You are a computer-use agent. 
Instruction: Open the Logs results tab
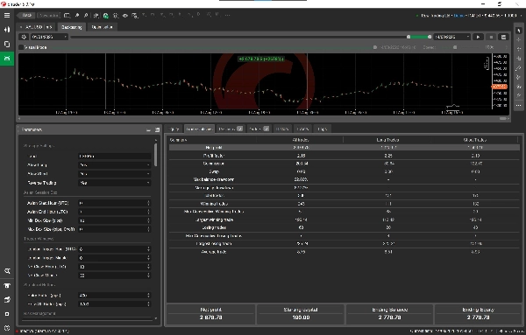(322, 129)
